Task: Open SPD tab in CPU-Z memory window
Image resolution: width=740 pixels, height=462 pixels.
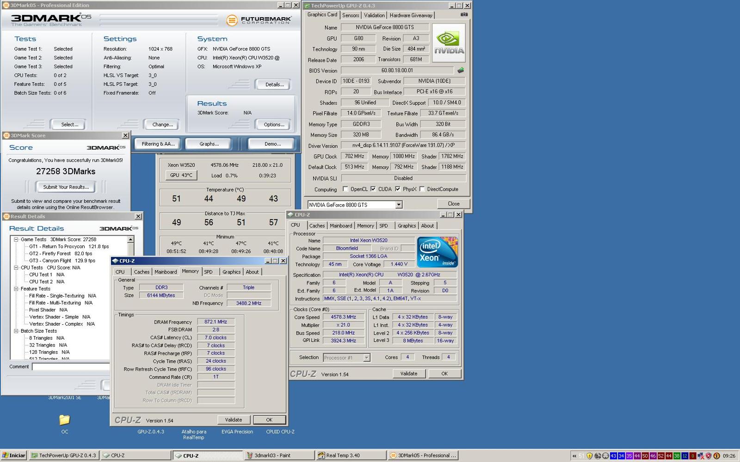Action: point(209,272)
